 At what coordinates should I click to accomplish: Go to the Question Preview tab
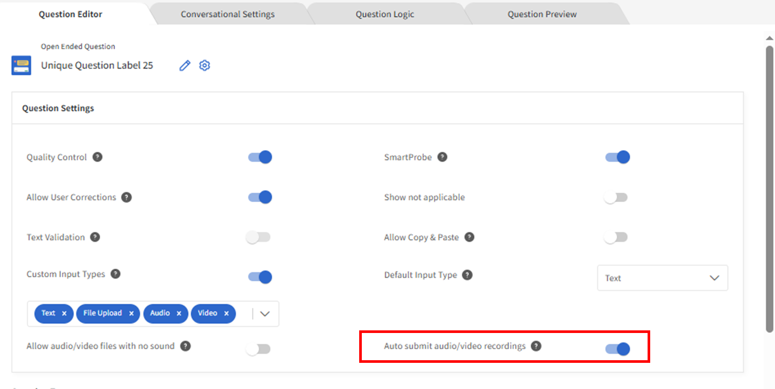click(x=542, y=14)
